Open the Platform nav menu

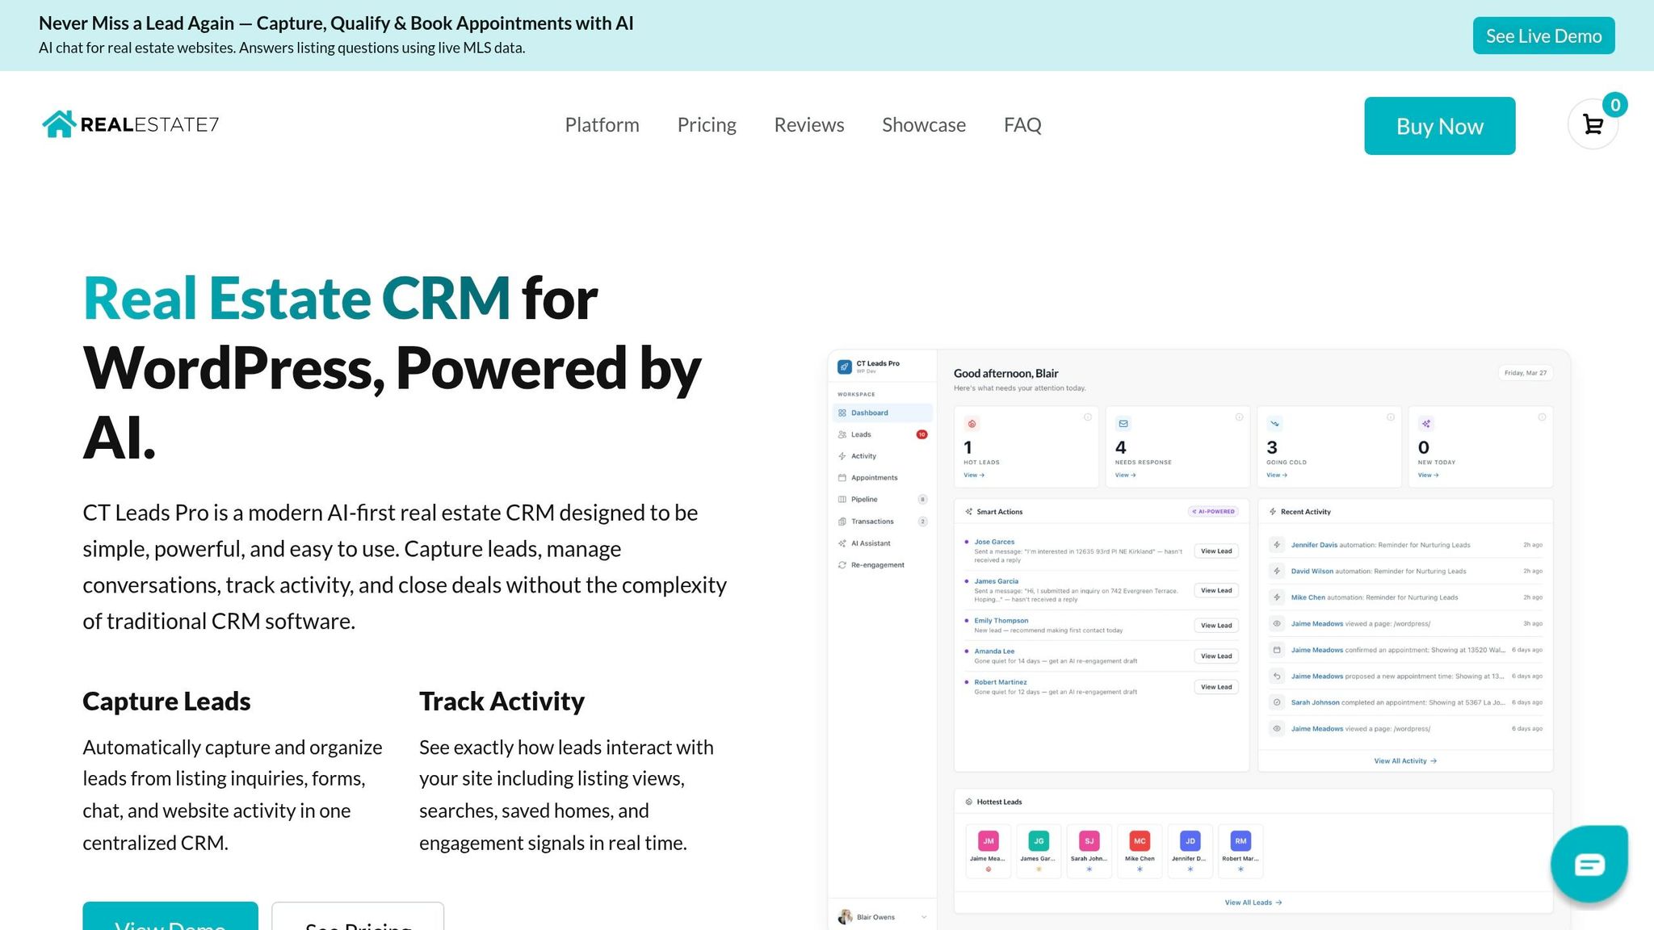[602, 125]
